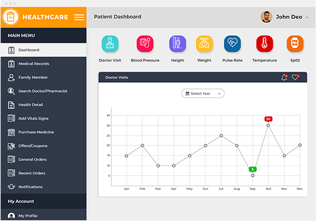Expand the Select Year dropdown
316x222 pixels.
[203, 94]
